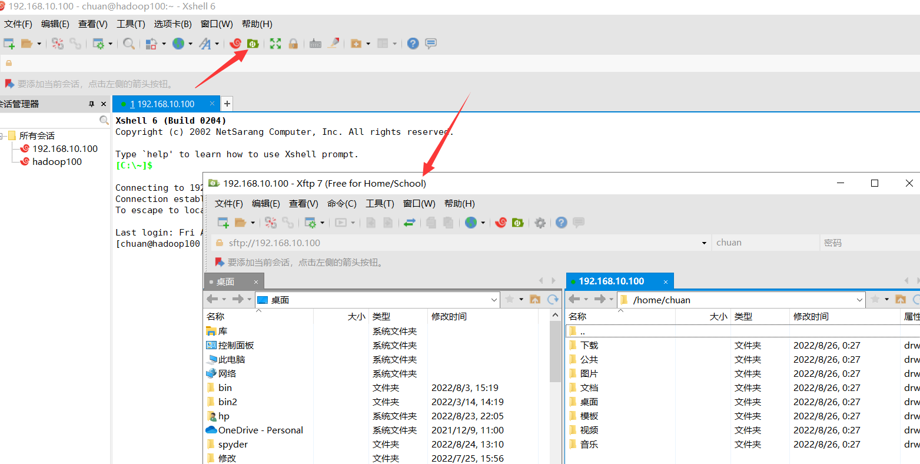Open dropdown beside Xshell Font icon
The height and width of the screenshot is (464, 920).
click(x=217, y=44)
